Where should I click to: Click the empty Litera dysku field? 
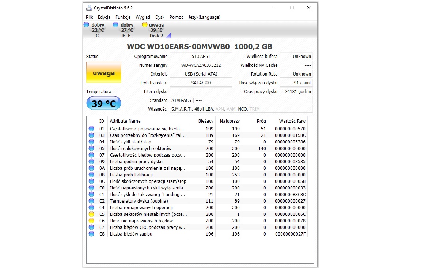201,92
